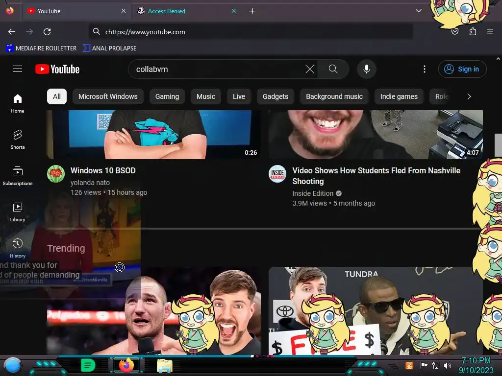
Task: Open Windows 10 BSOD video title
Action: [103, 170]
